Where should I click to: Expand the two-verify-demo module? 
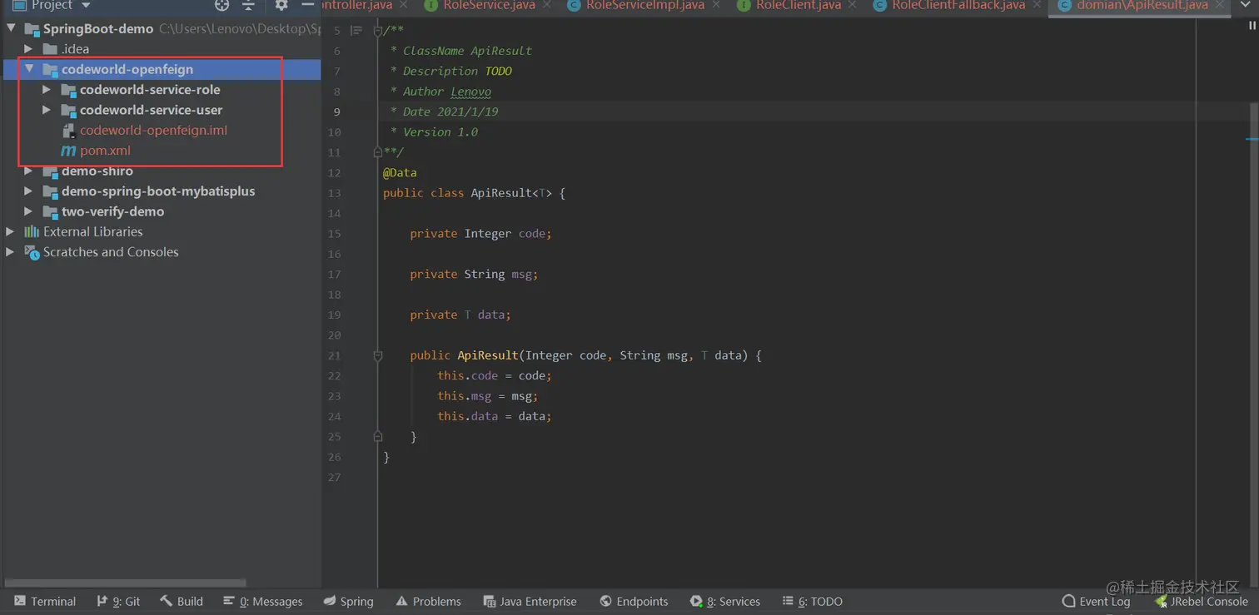tap(28, 211)
